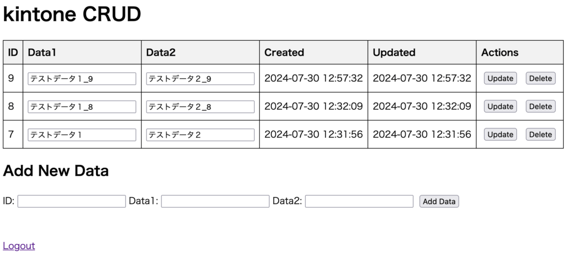This screenshot has height=256, width=566.
Task: Click Update button for row ID 8
Action: pos(500,106)
